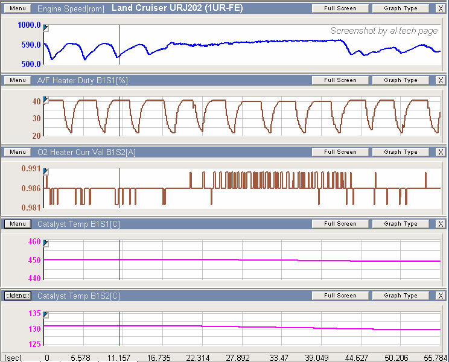Open Menu for O2 Heater Curr Val graph
The height and width of the screenshot is (362, 449).
[x=18, y=152]
